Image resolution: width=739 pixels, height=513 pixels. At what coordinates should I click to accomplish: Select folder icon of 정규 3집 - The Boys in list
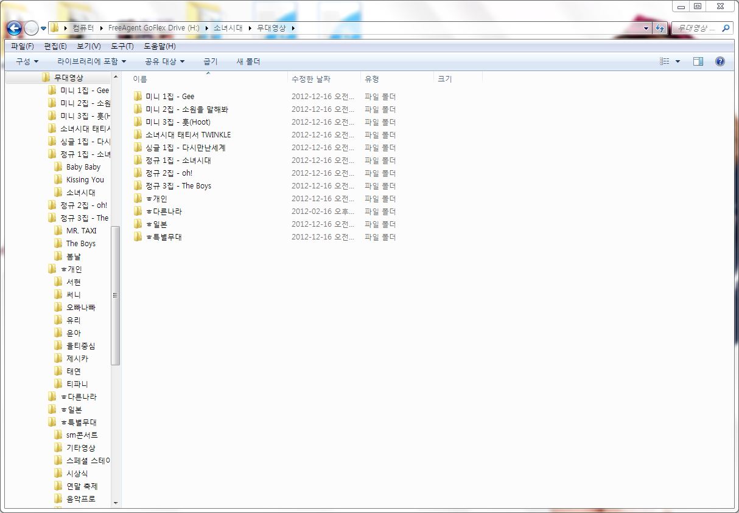coord(138,185)
